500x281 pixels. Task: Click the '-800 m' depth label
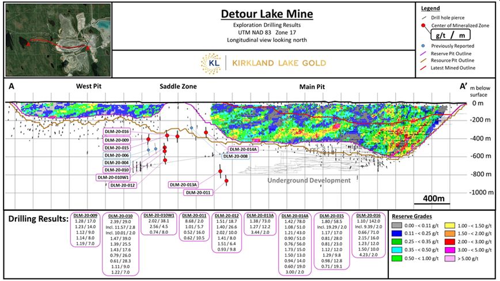pos(480,174)
